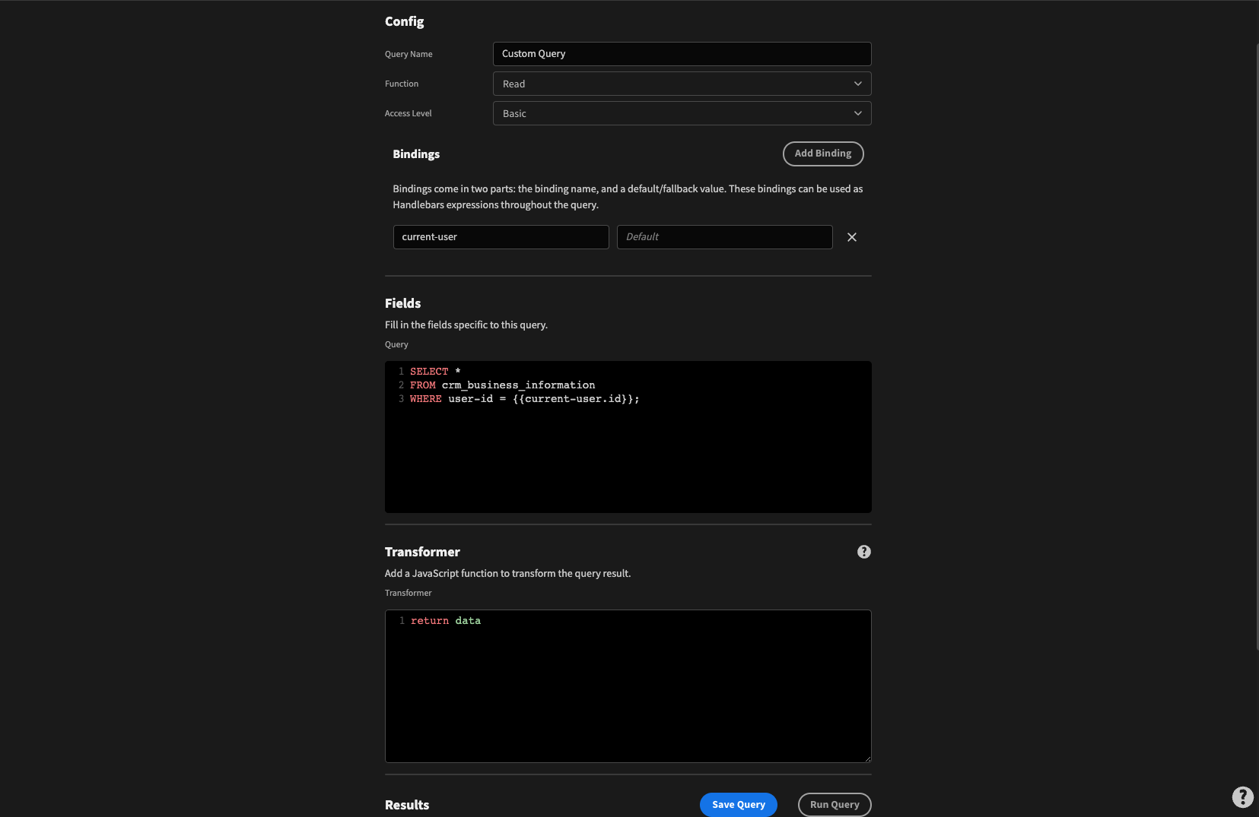Click the Run Query button
1259x817 pixels.
tap(835, 804)
